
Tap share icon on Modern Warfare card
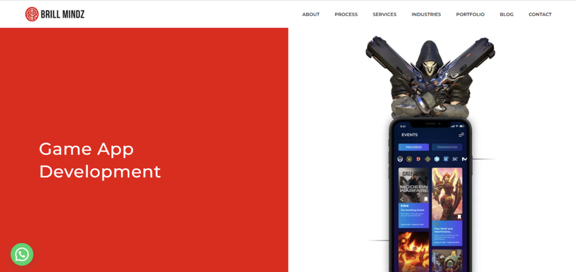pos(402,199)
